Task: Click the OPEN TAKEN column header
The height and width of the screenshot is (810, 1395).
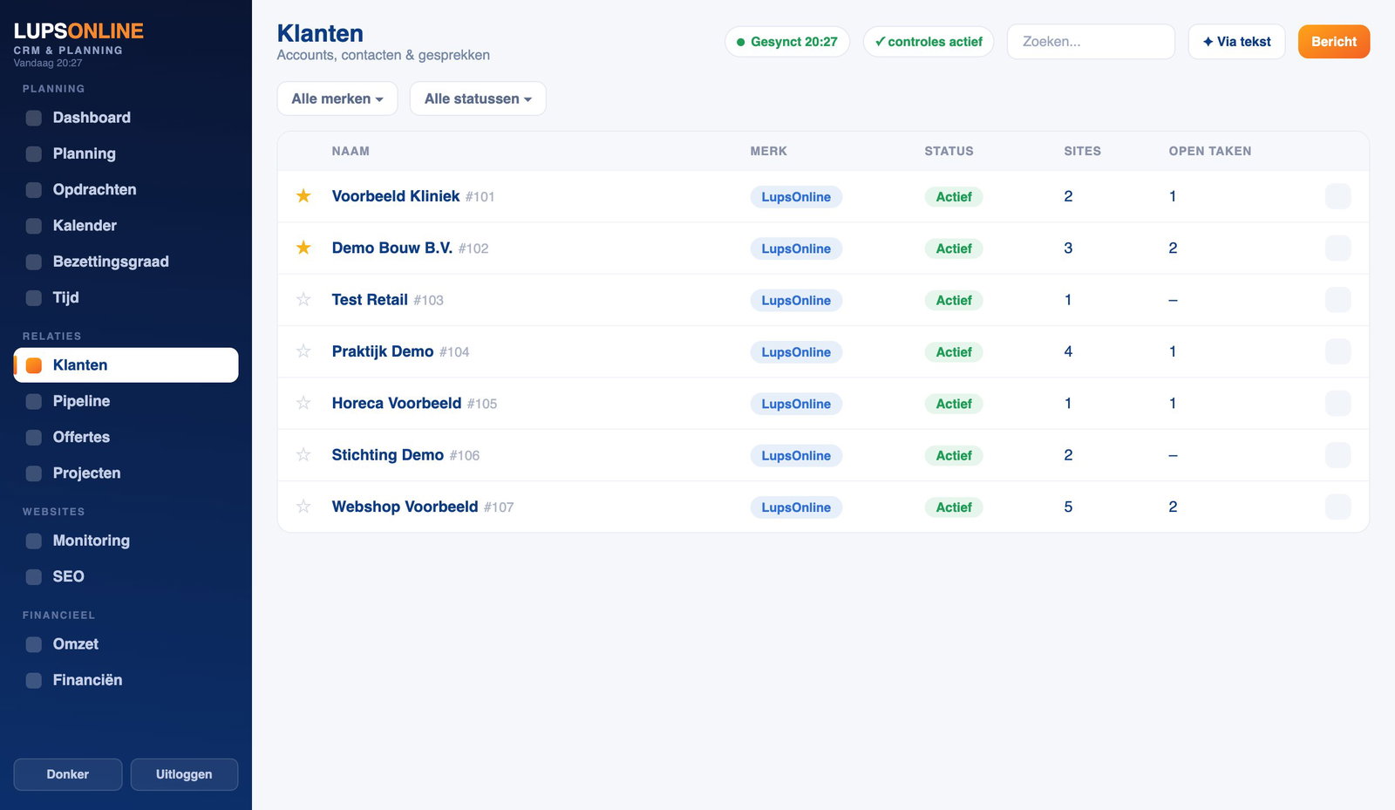Action: click(x=1210, y=151)
